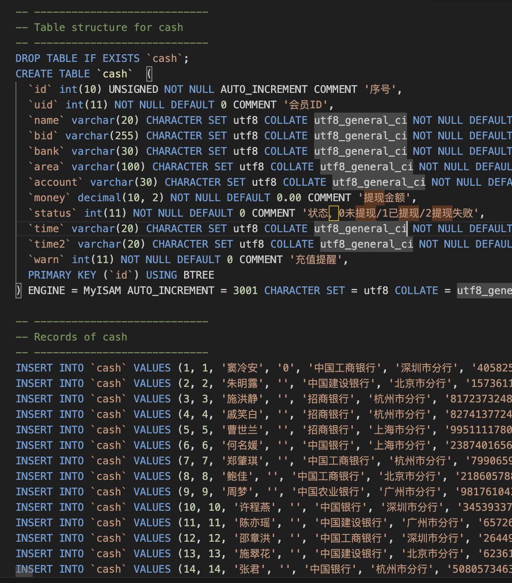512x583 pixels.
Task: Click the '充值提醒' comment string
Action: point(316,260)
